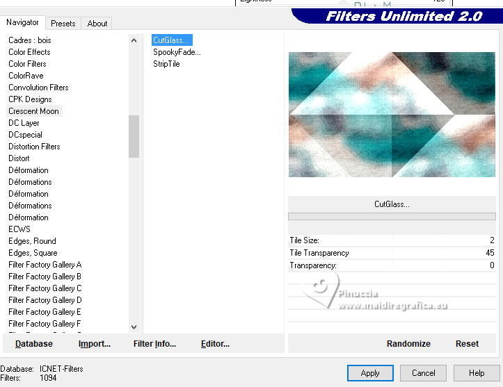Viewport: 503px width, 387px height.
Task: Adjust the Transparency slider
Action: tap(392, 265)
